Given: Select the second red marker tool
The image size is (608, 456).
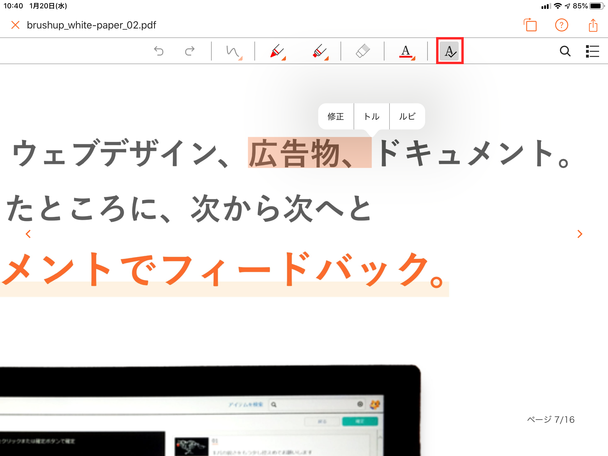Looking at the screenshot, I should coord(320,51).
